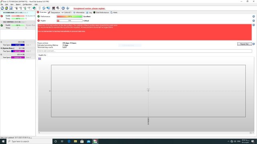Select the Health (%) chart tab

42,55
